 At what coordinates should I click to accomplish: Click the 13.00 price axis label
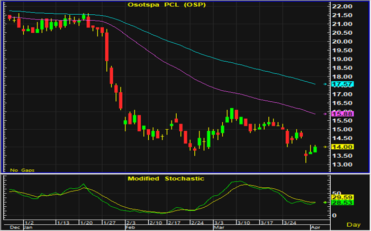[x=342, y=165]
